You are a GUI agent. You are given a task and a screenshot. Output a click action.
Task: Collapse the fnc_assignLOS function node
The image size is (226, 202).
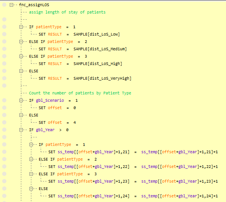[x=11, y=5]
